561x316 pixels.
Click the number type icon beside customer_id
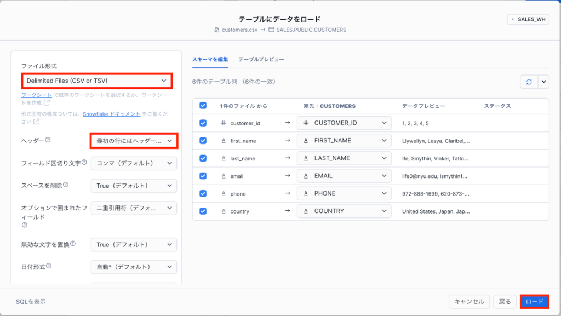click(223, 123)
